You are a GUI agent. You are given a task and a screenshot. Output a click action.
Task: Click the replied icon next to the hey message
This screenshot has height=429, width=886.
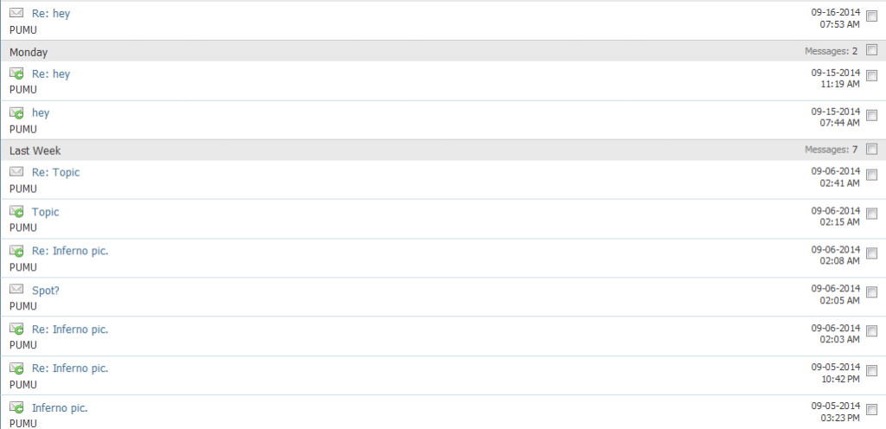tap(16, 113)
